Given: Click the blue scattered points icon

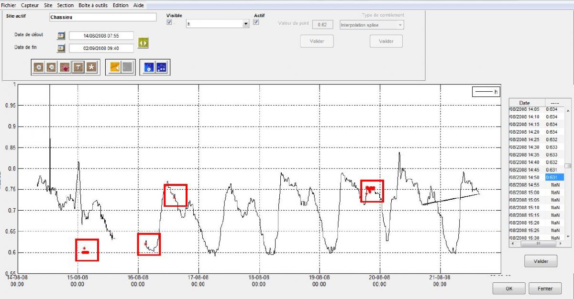Looking at the screenshot, I should pyautogui.click(x=162, y=67).
